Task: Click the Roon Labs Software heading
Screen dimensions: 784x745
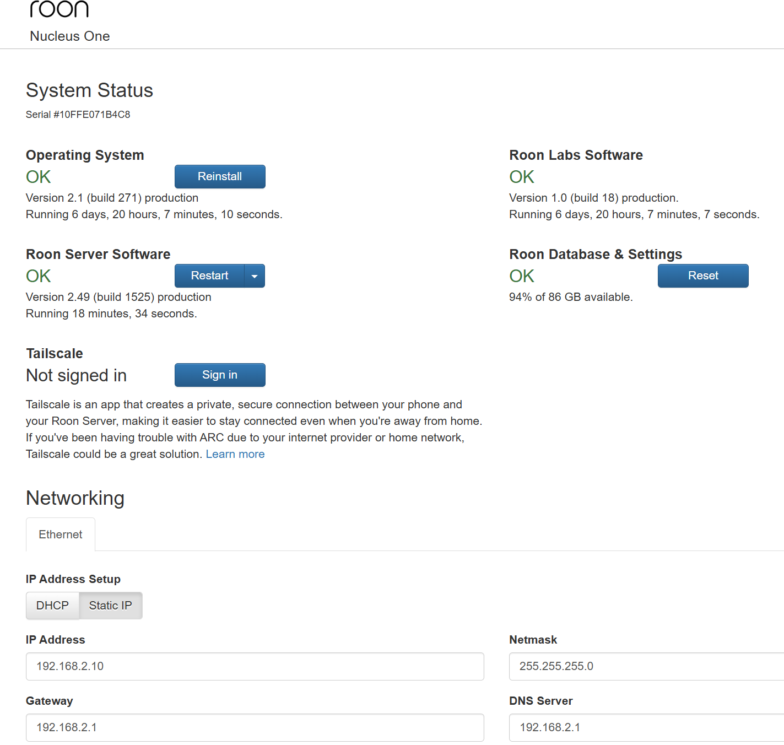Action: [x=576, y=155]
